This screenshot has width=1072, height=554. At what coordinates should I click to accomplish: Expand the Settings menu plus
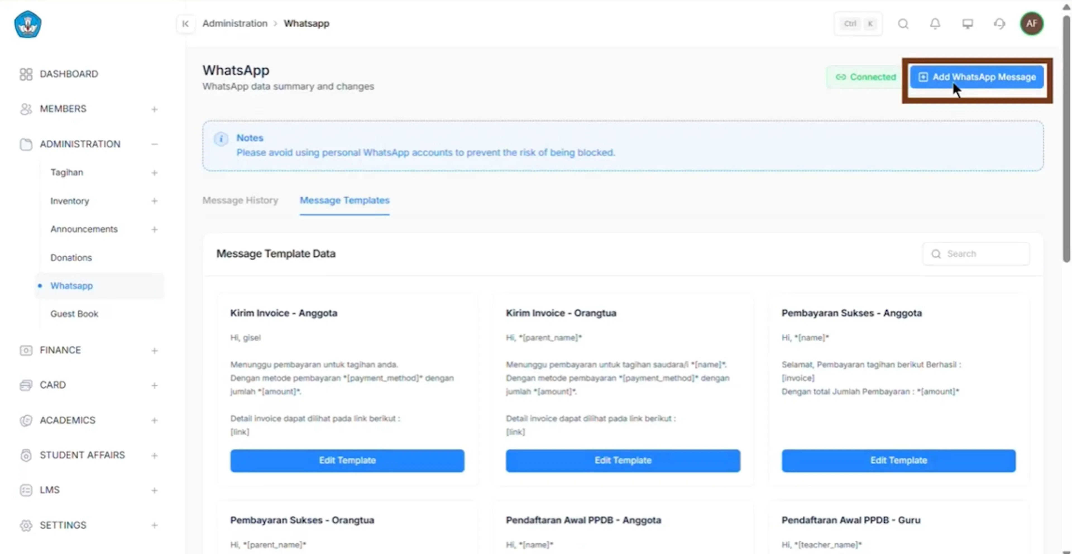(x=154, y=525)
